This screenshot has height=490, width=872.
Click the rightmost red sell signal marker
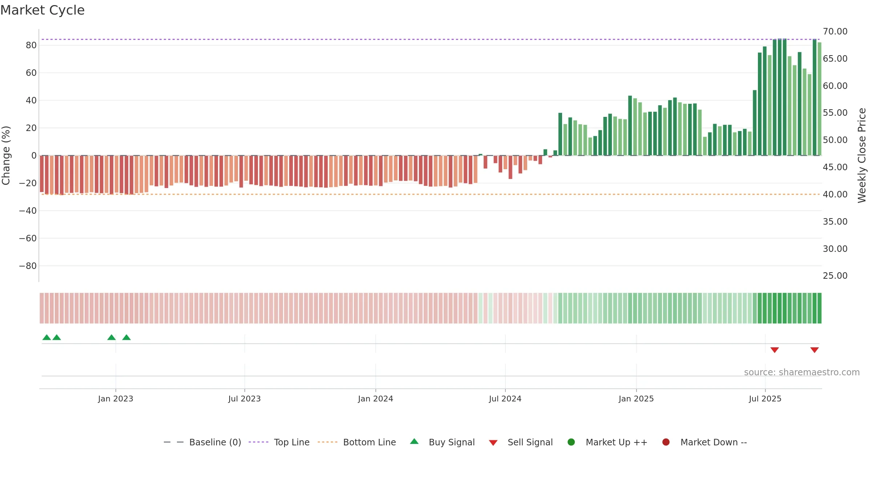(815, 350)
